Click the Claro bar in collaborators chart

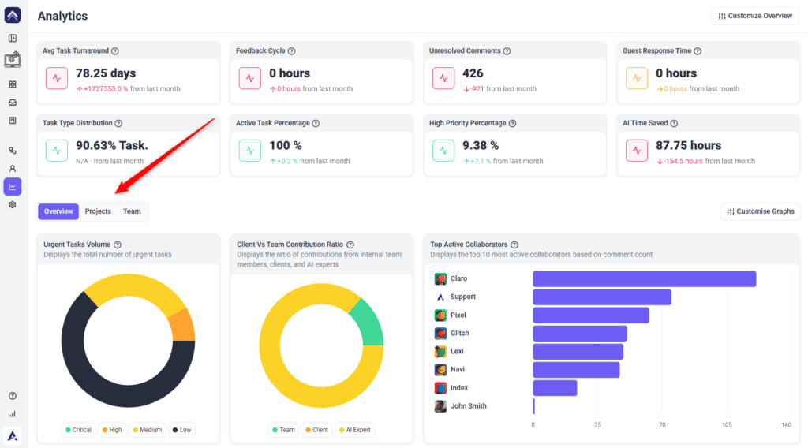(644, 278)
